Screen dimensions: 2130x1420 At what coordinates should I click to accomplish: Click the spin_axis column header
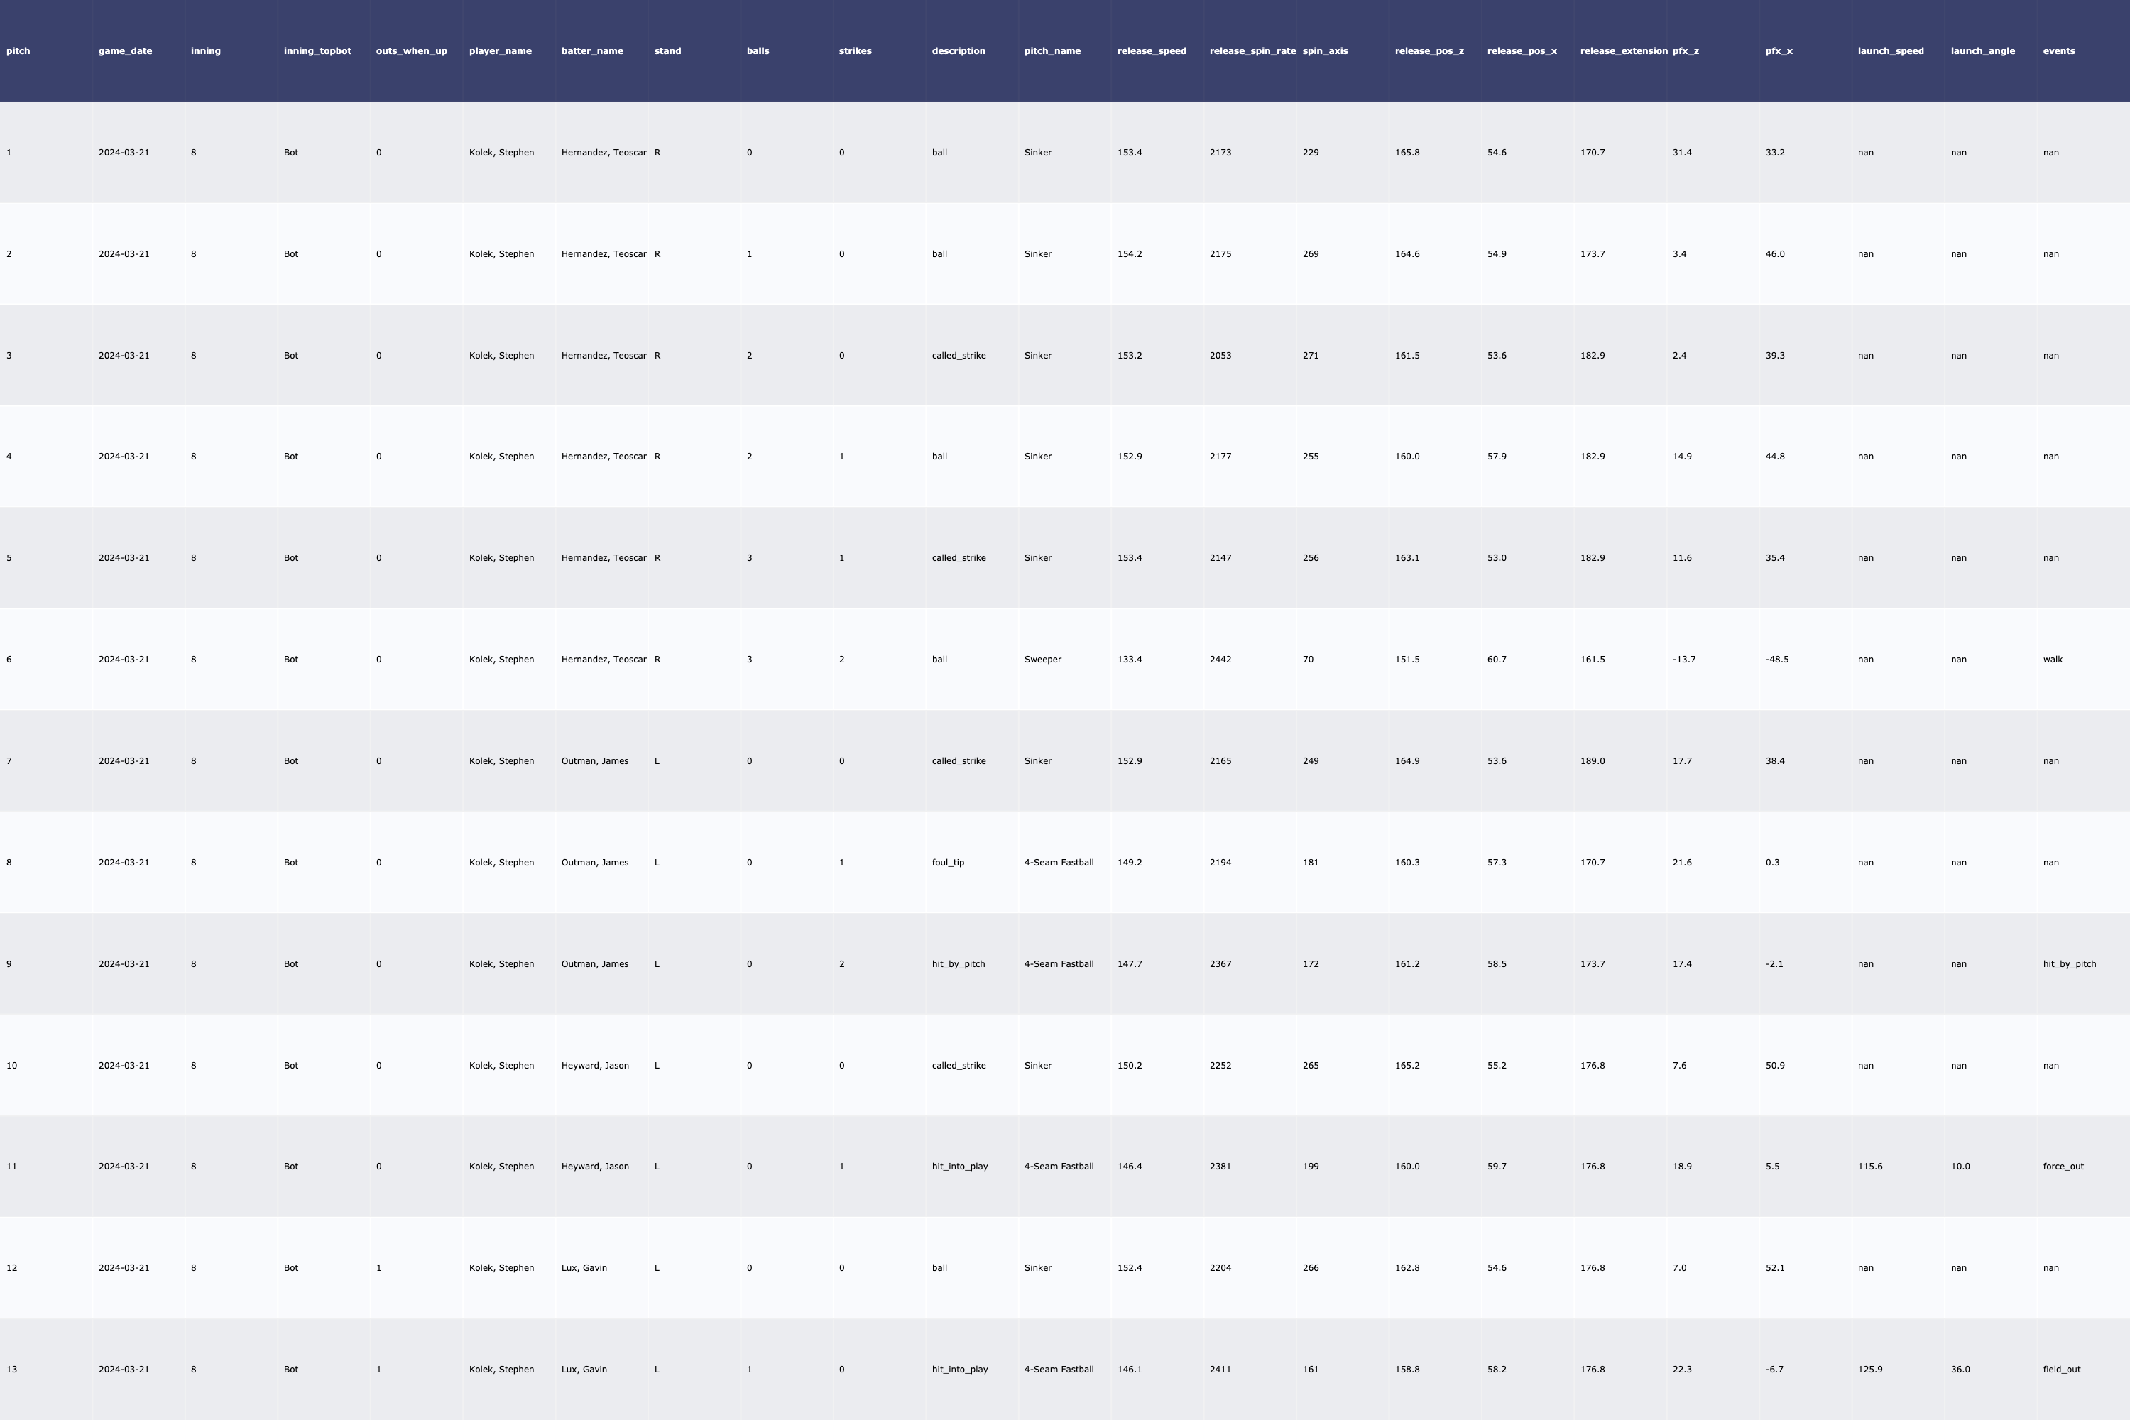[x=1324, y=50]
